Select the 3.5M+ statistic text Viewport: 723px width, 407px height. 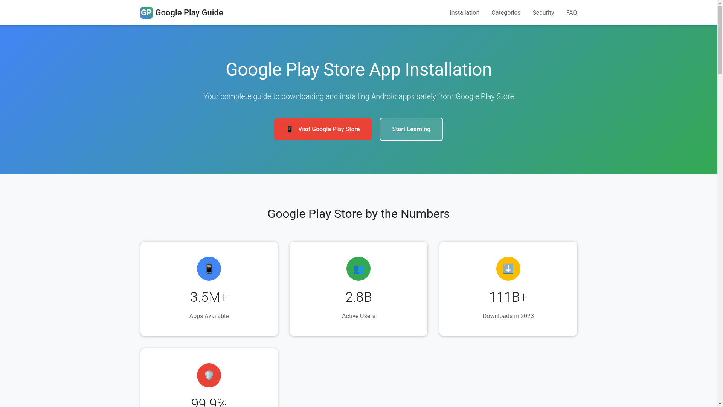(209, 297)
